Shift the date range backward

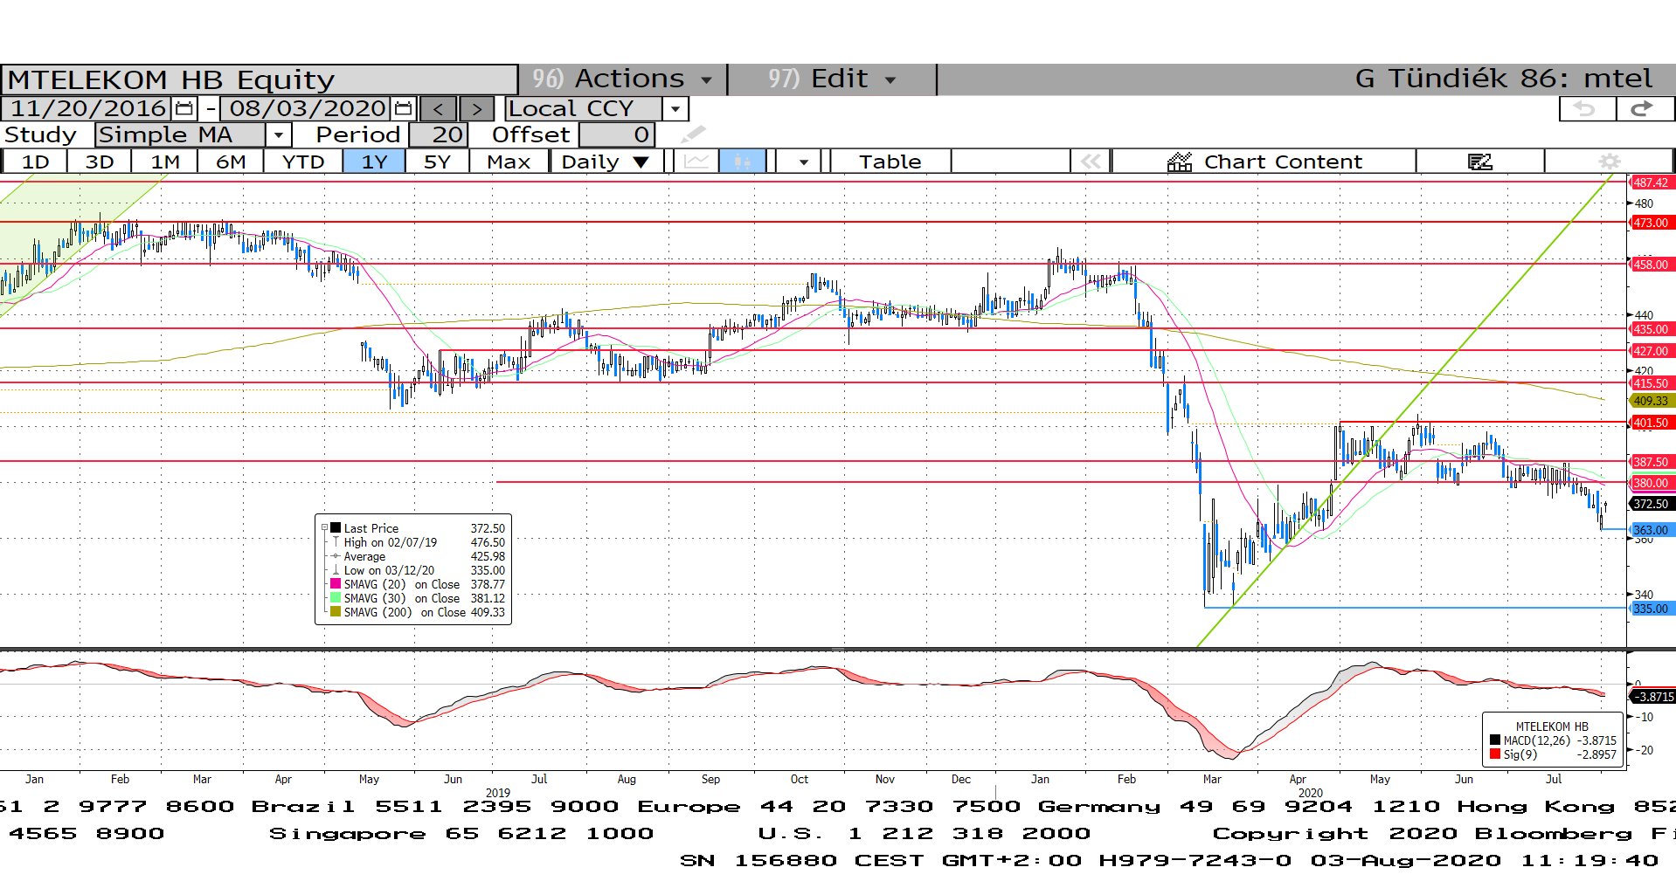click(x=438, y=108)
